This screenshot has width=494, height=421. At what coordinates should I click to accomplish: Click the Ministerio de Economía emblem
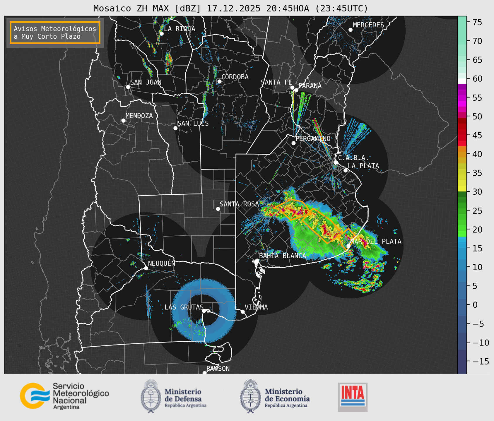pos(250,396)
